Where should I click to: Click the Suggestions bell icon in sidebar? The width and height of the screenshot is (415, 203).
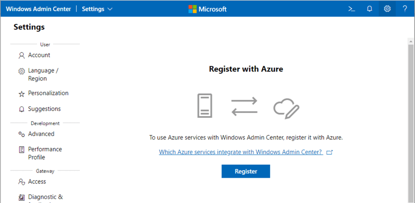(x=21, y=109)
